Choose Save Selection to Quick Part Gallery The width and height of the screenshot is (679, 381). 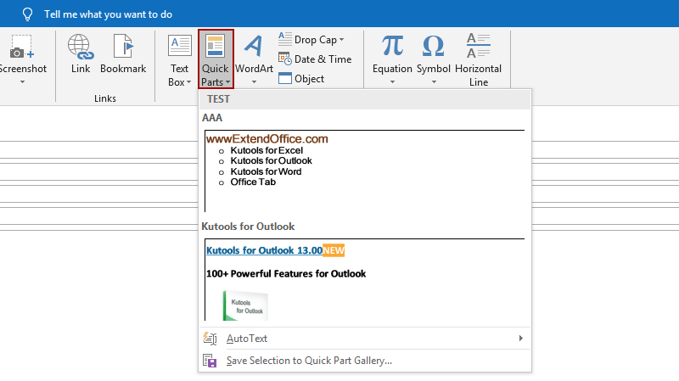(308, 361)
